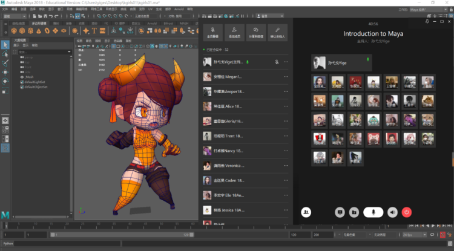This screenshot has width=454, height=251.
Task: Toggle microphone in meeting controls
Action: (373, 212)
